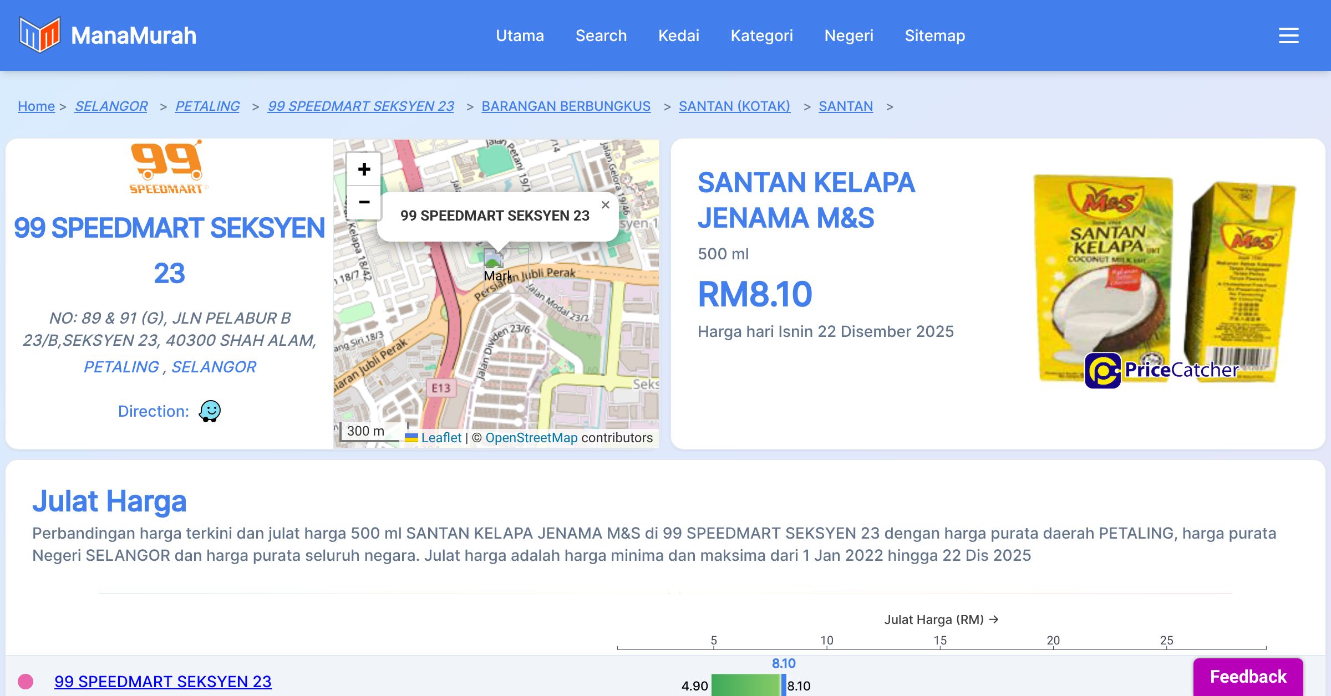Close the map popup

[x=605, y=205]
